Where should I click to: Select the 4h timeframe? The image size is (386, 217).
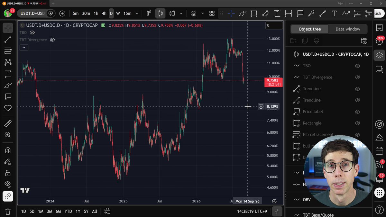[104, 14]
